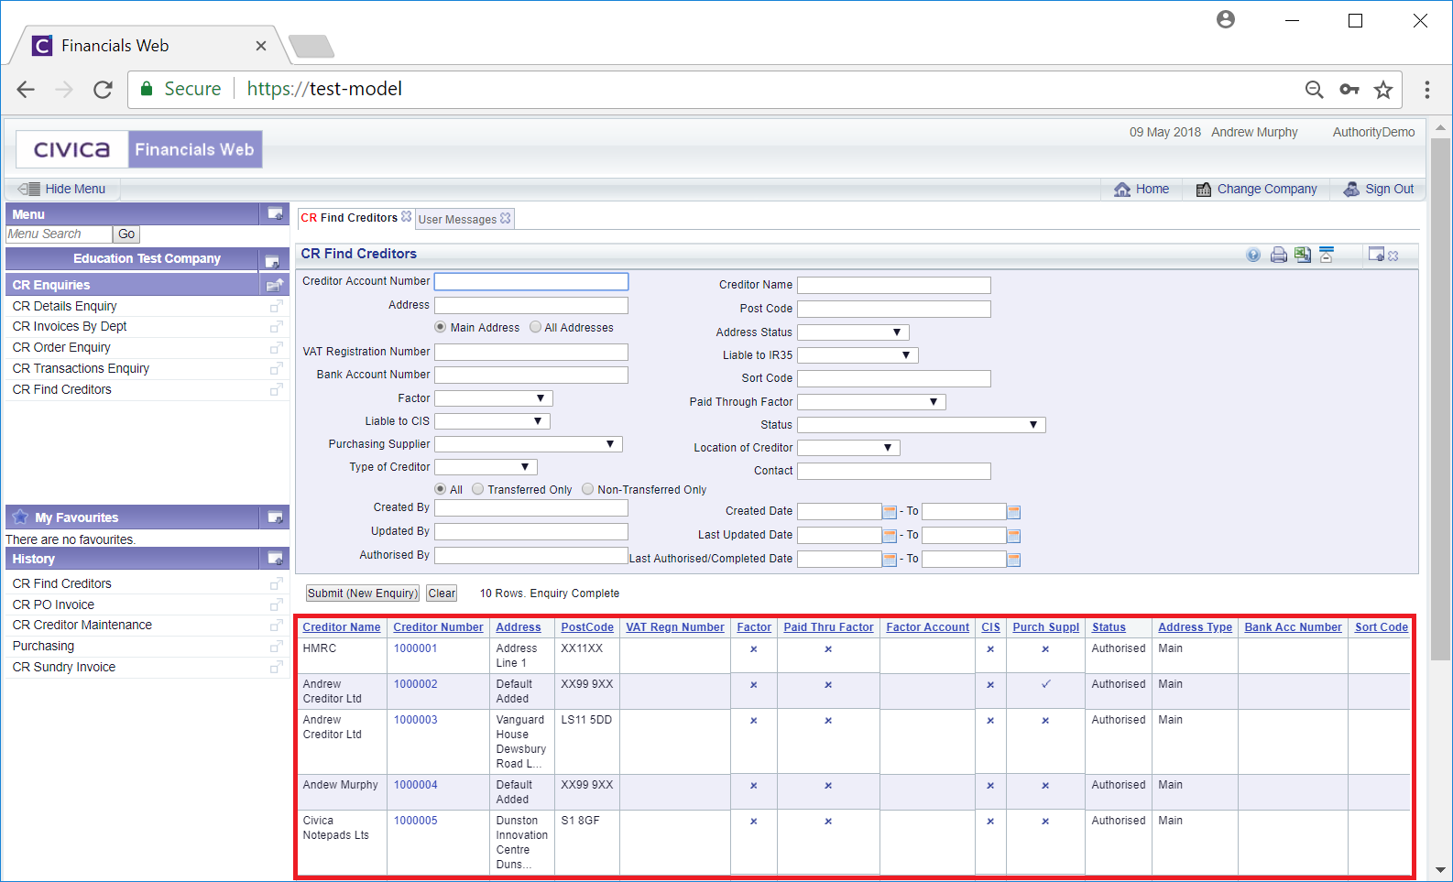Collapse the My Favourites panel icon
This screenshot has height=882, width=1453.
coord(275,517)
